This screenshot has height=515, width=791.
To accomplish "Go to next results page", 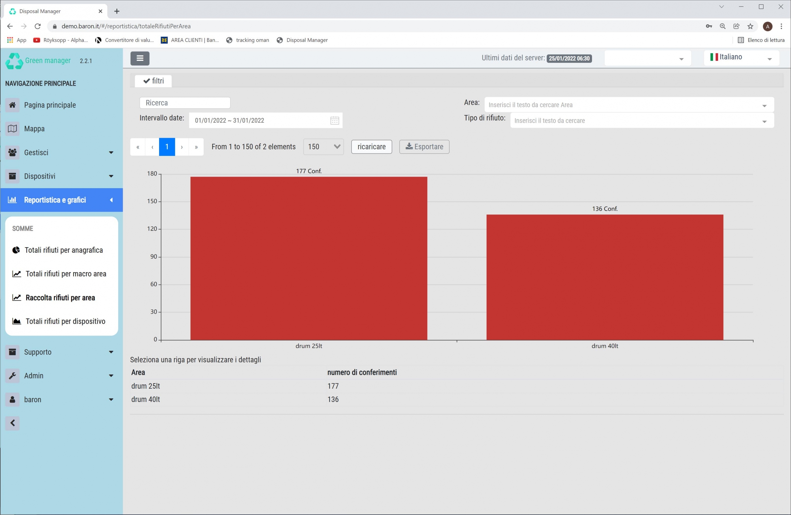I will [182, 147].
